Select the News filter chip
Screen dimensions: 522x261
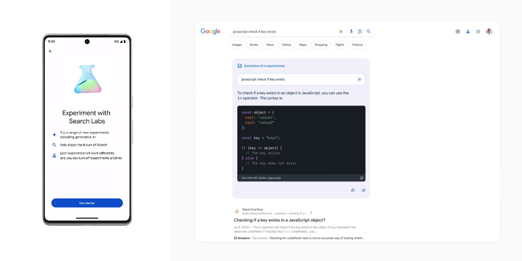click(x=270, y=45)
